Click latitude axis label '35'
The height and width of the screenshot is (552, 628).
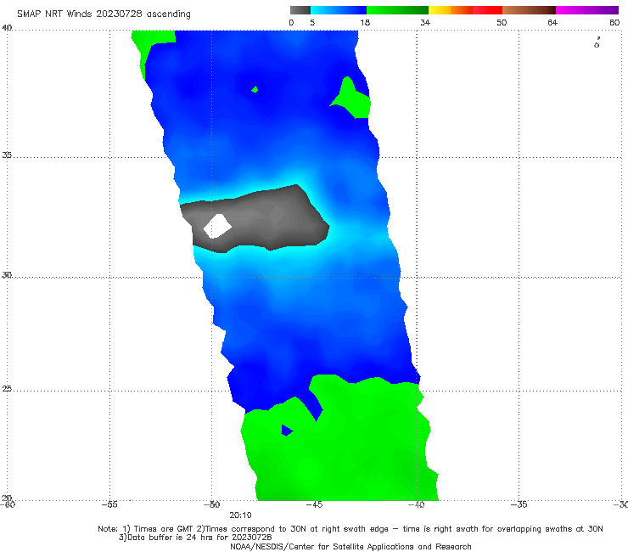coord(7,155)
